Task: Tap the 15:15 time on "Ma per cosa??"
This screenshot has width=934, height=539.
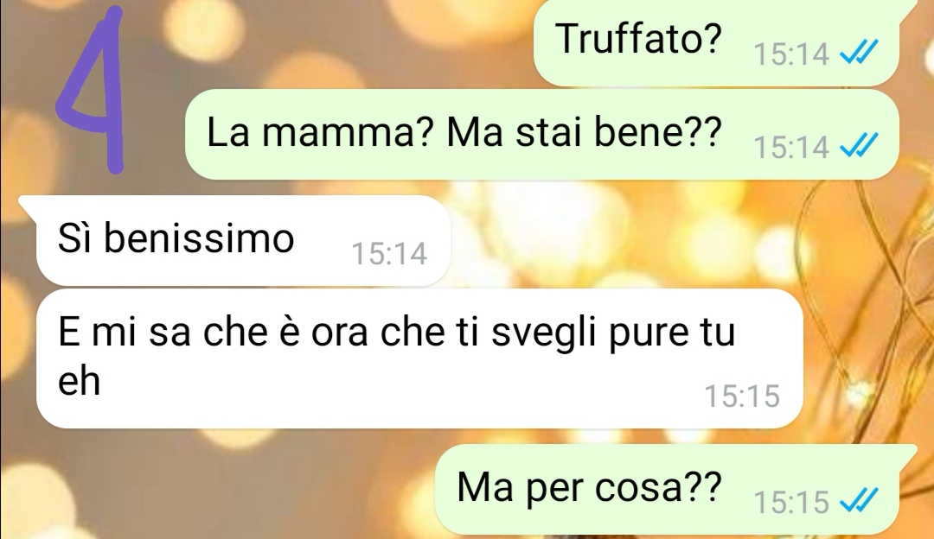Action: [x=791, y=502]
